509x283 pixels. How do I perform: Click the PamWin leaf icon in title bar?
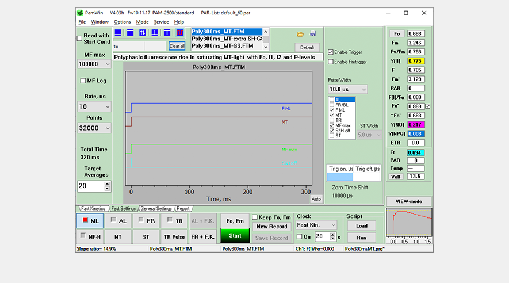click(80, 13)
